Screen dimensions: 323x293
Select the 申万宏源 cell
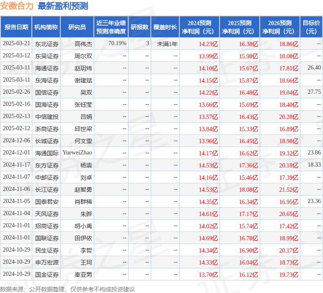click(x=47, y=262)
